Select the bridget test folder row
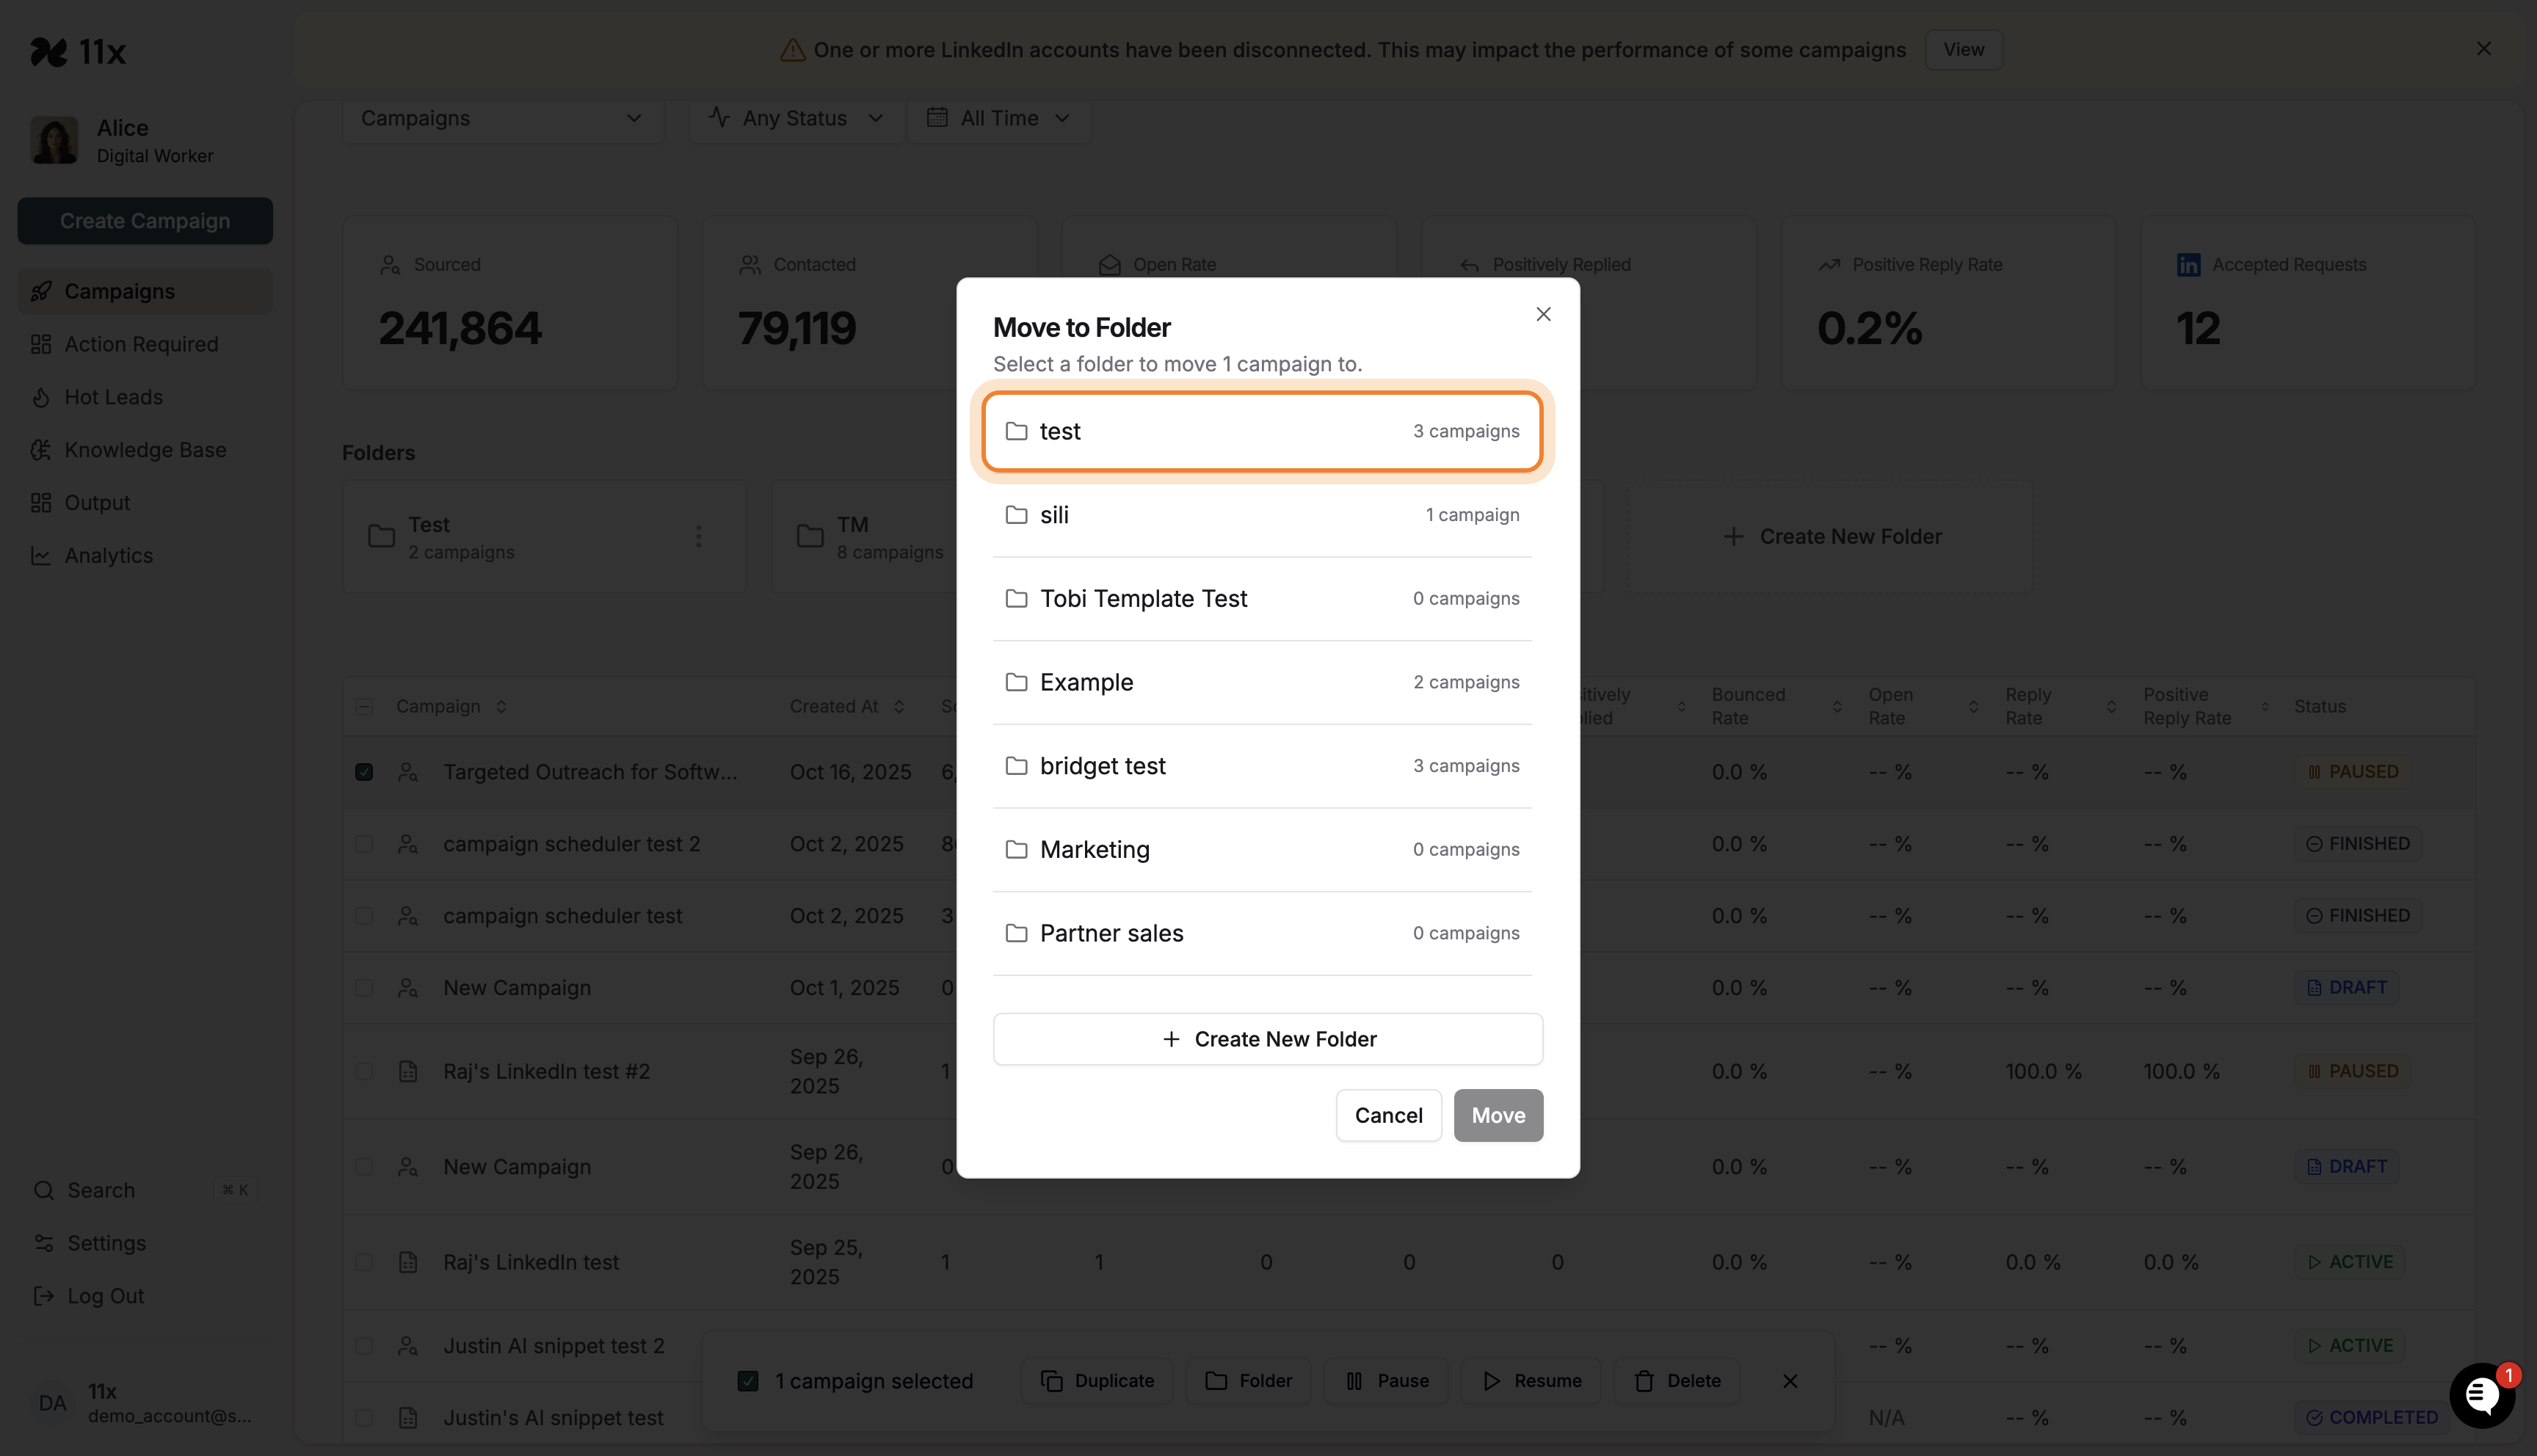The width and height of the screenshot is (2537, 1456). click(x=1262, y=766)
